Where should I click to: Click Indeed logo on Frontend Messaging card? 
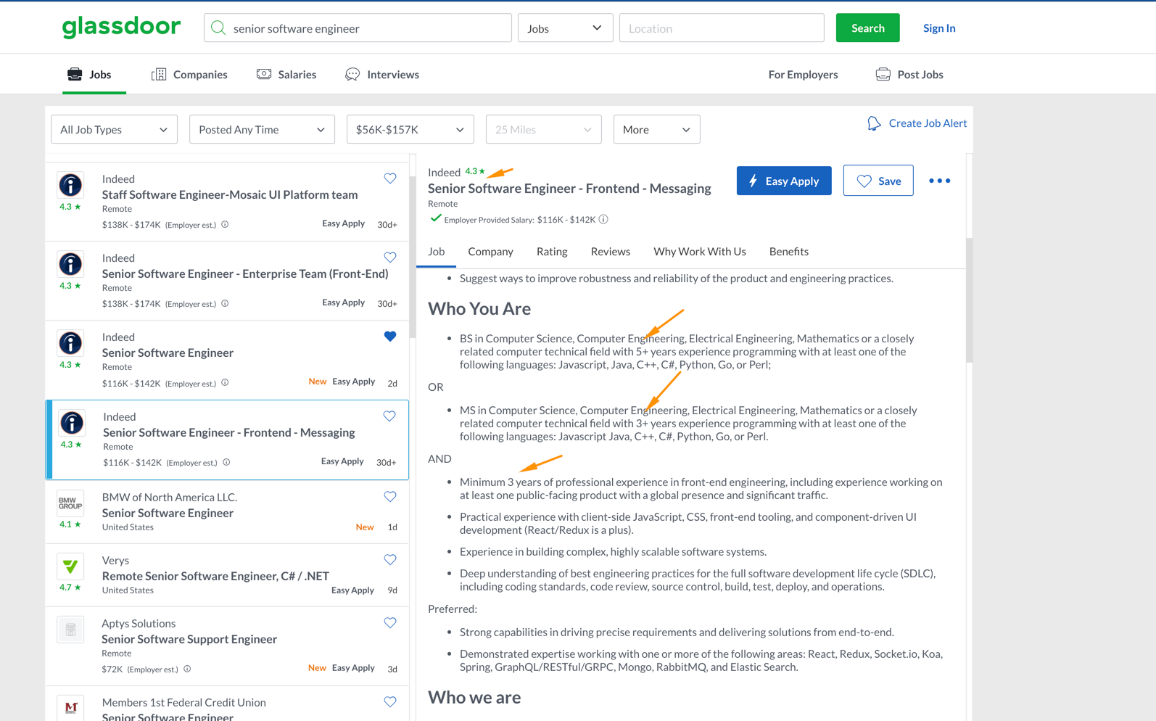(71, 423)
